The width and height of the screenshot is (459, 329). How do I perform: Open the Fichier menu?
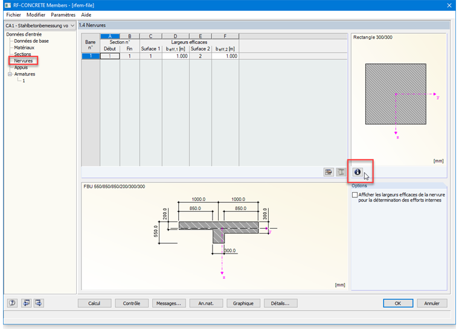click(13, 14)
